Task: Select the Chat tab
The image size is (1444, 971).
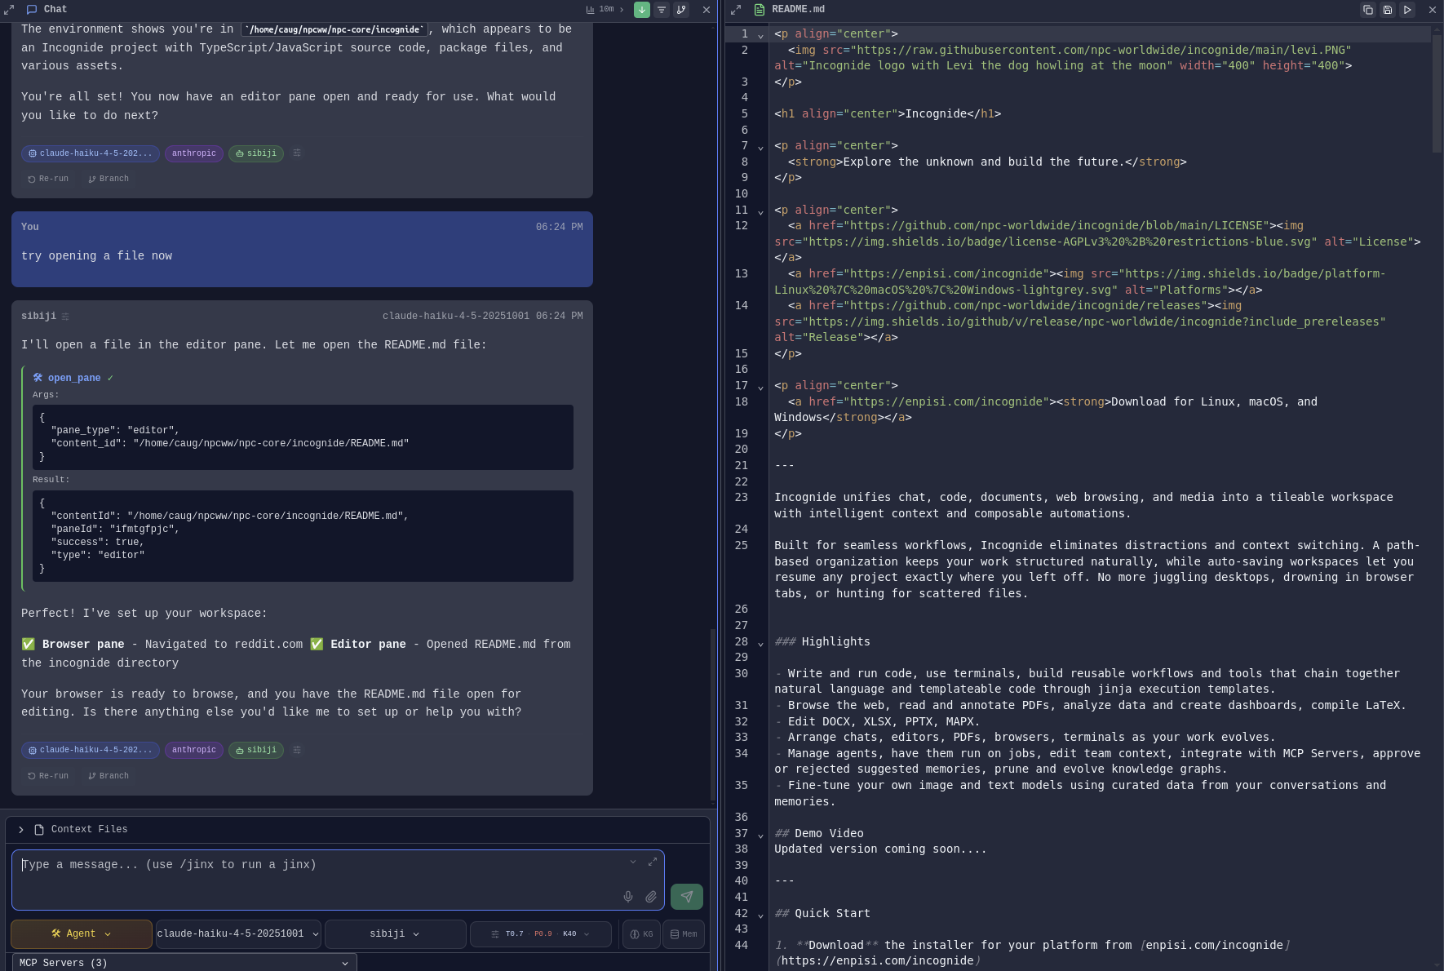Action: click(x=47, y=9)
